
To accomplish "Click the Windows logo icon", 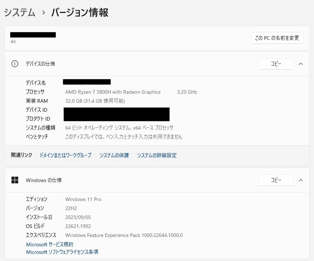I will [x=15, y=180].
